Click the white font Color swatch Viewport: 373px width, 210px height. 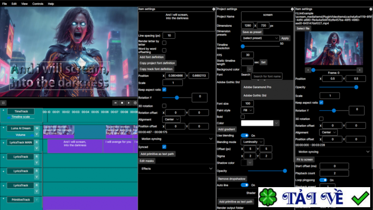point(257,123)
